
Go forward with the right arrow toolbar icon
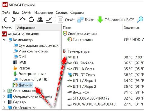point(14,20)
